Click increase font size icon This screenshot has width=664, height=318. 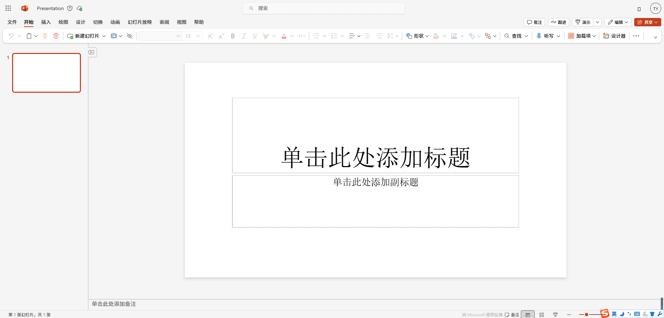[x=210, y=36]
